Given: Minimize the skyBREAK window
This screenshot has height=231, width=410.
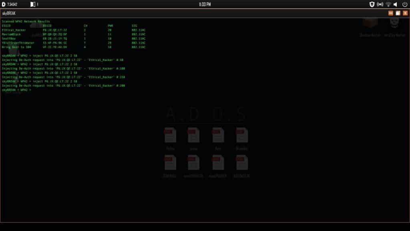Looking at the screenshot, I should pos(391,13).
